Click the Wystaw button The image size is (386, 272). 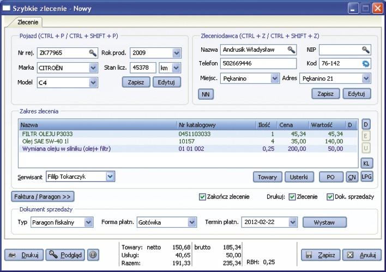point(324,222)
